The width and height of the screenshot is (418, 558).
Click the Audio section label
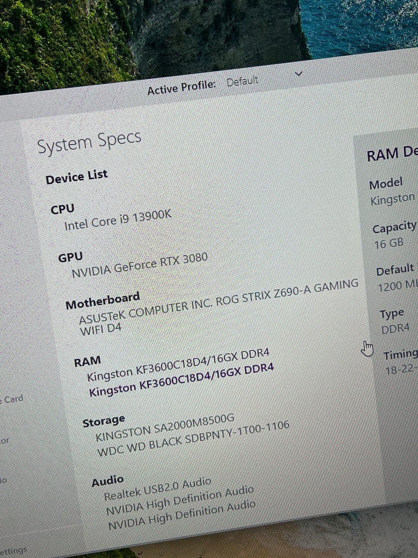(x=108, y=481)
